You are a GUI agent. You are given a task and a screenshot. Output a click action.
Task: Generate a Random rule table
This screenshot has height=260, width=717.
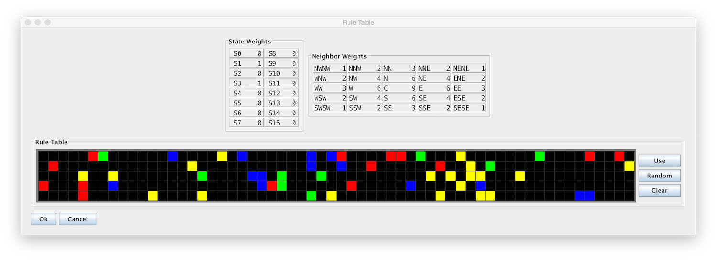659,176
